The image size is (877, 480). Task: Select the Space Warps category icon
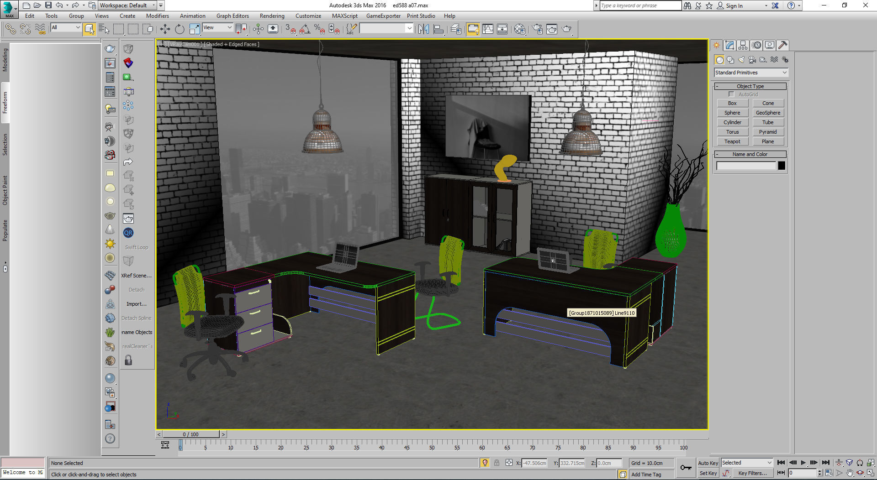774,60
